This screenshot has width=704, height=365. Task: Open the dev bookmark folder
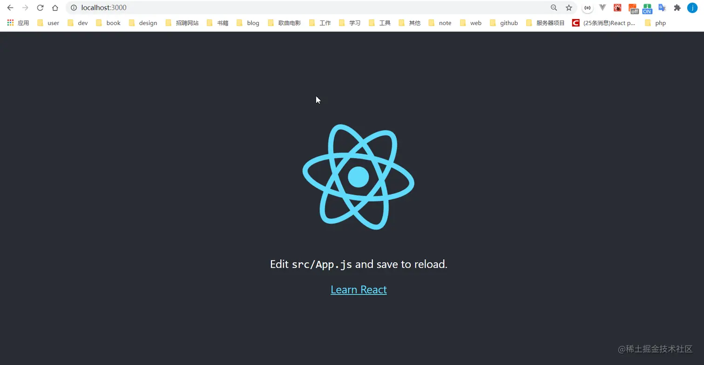click(78, 23)
